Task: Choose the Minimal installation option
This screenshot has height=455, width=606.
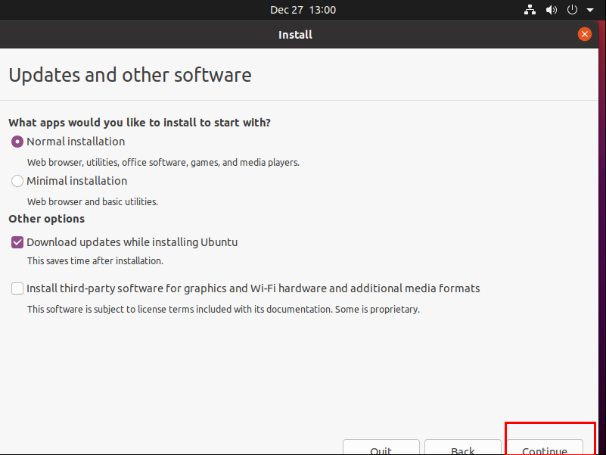Action: click(17, 181)
